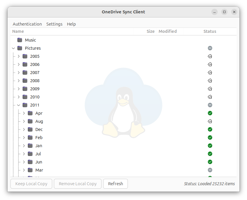247x200 pixels.
Task: Click the cloud-only status icon beside 2005
Action: 210,56
